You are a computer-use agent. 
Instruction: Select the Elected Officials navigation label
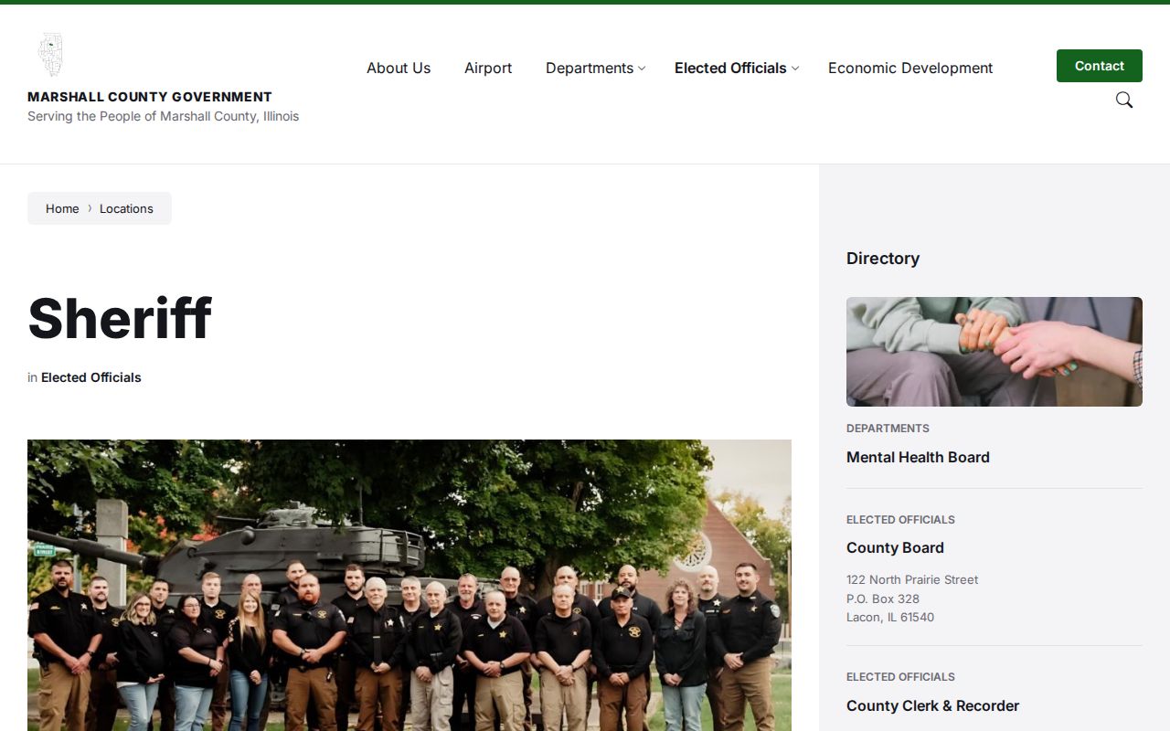point(730,69)
